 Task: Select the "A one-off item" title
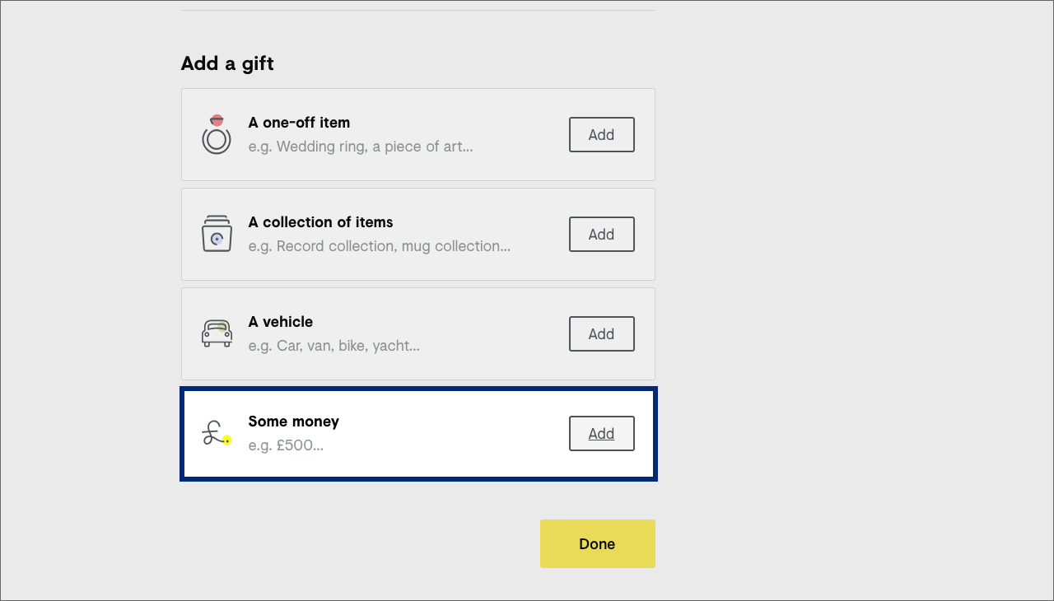click(299, 123)
